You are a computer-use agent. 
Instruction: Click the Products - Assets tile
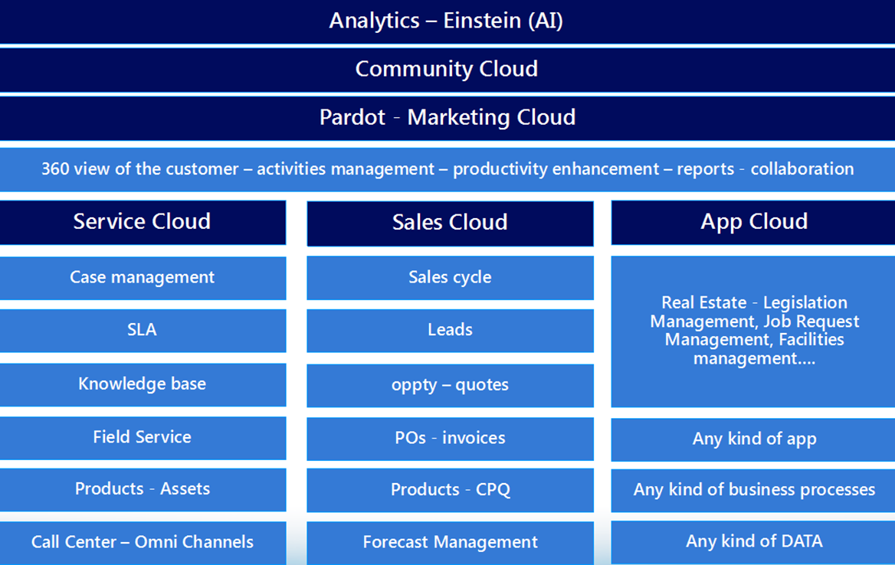click(x=143, y=489)
